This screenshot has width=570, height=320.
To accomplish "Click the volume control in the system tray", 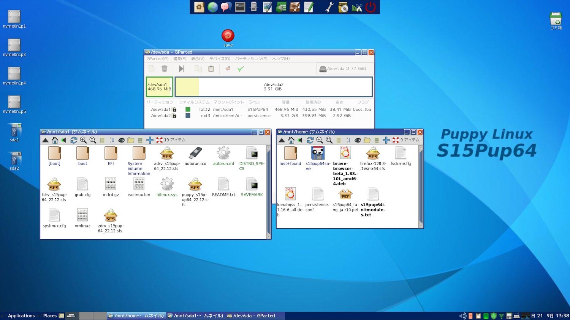I will [463, 315].
